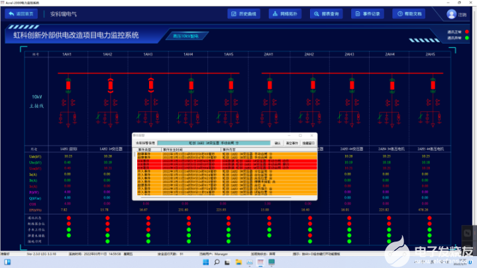Click the 窗口 button beside 清空事件
Viewport: 477px width, 268px height.
coord(308,143)
